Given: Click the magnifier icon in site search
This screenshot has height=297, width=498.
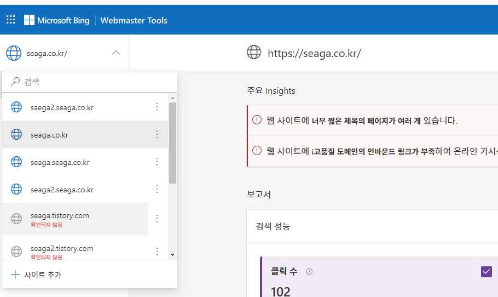Looking at the screenshot, I should (x=15, y=82).
